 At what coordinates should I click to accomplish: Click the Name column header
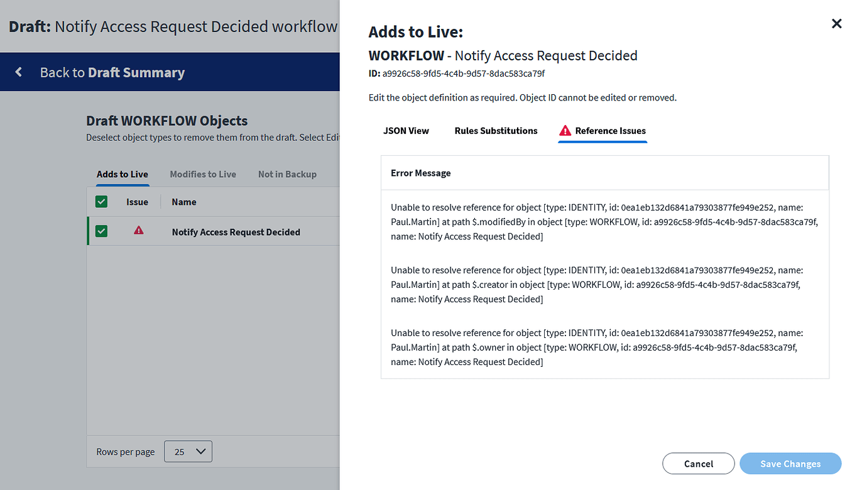(x=183, y=202)
